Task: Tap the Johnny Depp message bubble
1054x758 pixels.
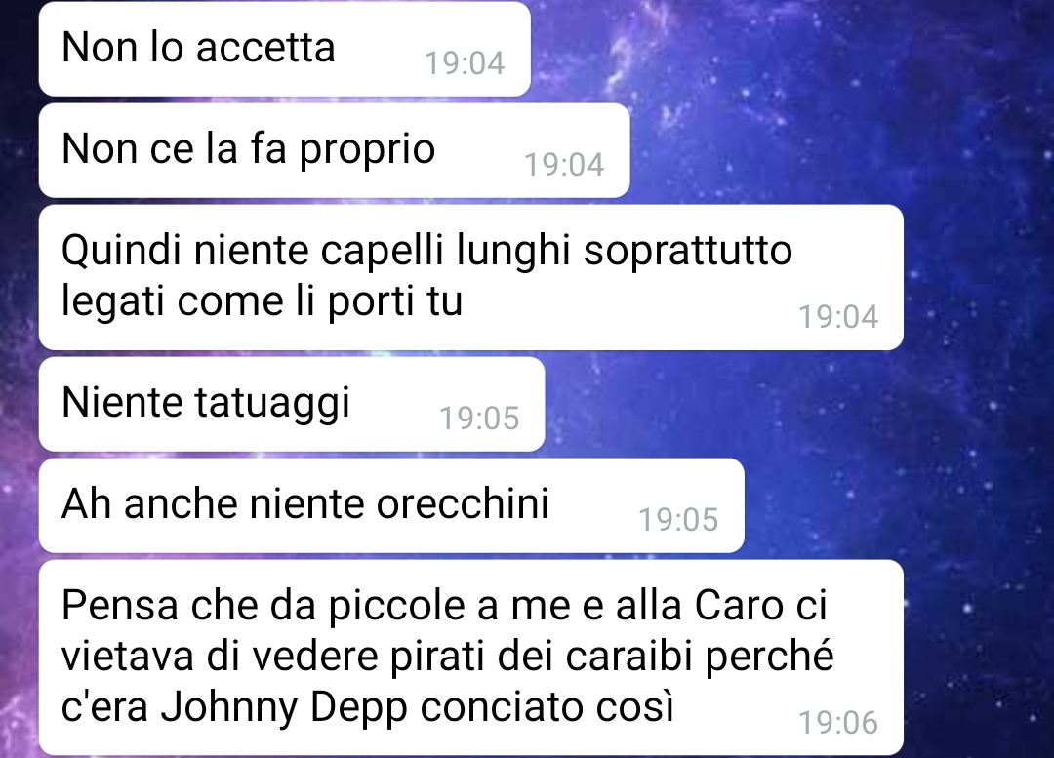Action: (470, 658)
